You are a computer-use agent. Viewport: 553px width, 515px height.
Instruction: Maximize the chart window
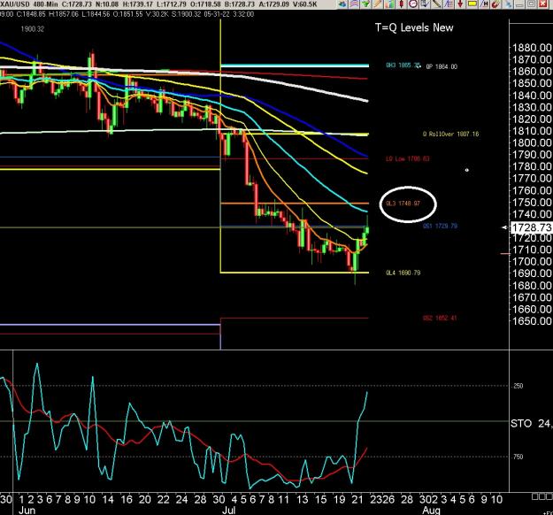pyautogui.click(x=531, y=4)
